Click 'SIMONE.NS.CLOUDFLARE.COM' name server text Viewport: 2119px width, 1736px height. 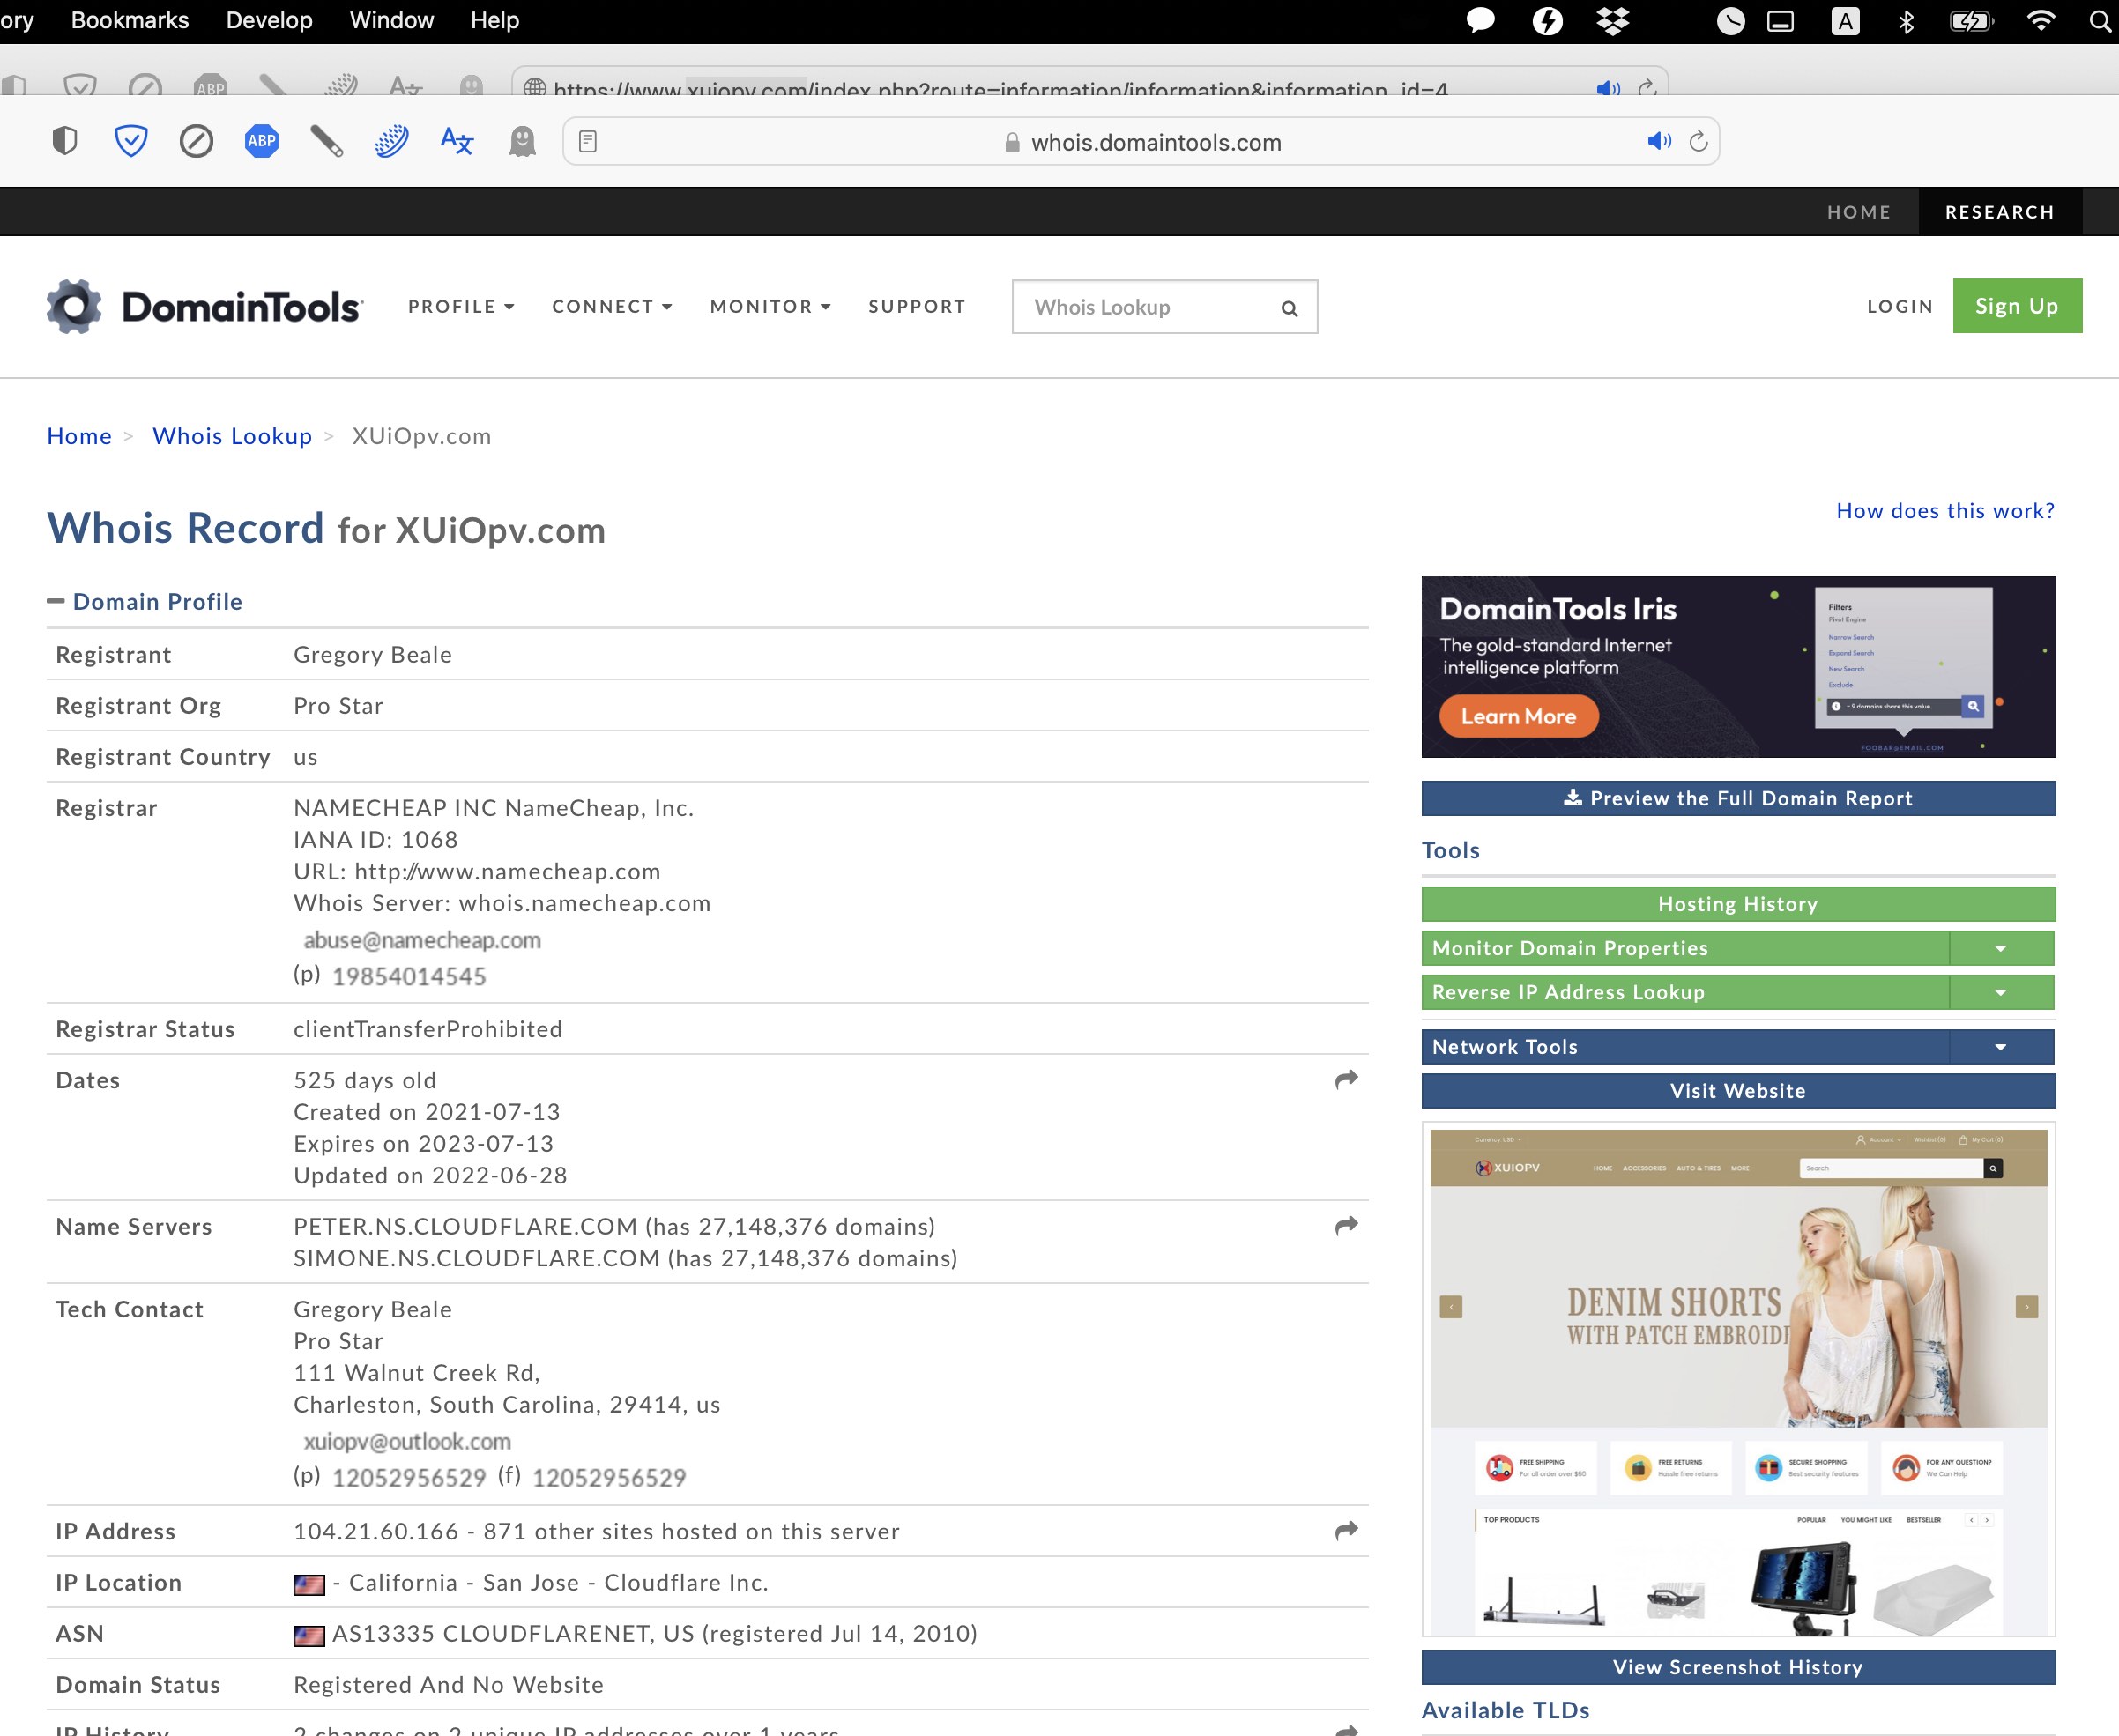pyautogui.click(x=477, y=1258)
